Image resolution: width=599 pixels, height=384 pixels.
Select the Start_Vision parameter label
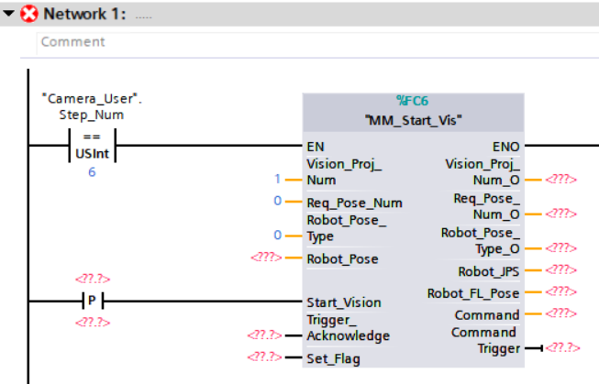(x=344, y=302)
